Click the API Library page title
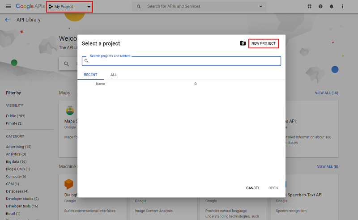This screenshot has width=358, height=220. pos(28,20)
